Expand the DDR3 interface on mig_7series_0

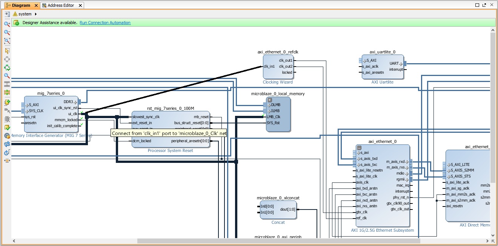[75, 102]
